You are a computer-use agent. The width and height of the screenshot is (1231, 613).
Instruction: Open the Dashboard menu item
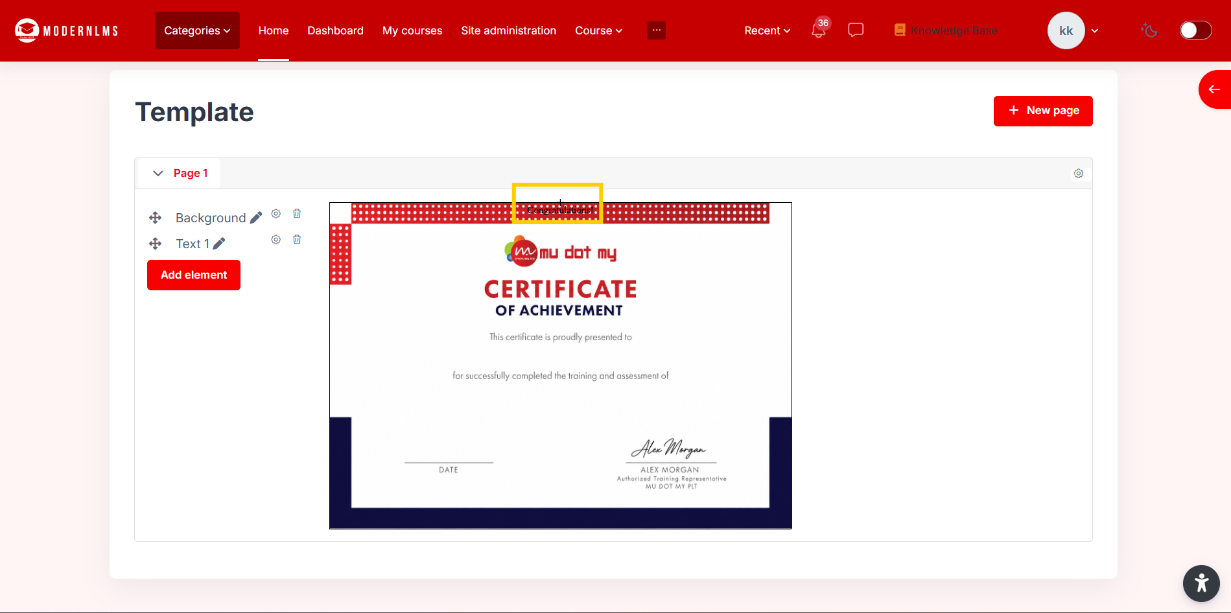point(335,30)
